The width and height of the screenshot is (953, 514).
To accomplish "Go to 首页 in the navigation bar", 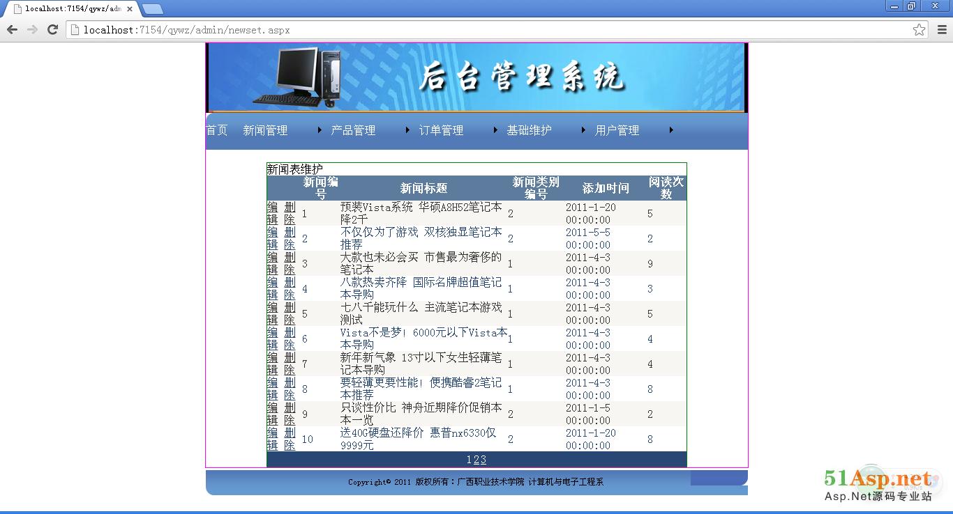I will (x=216, y=130).
